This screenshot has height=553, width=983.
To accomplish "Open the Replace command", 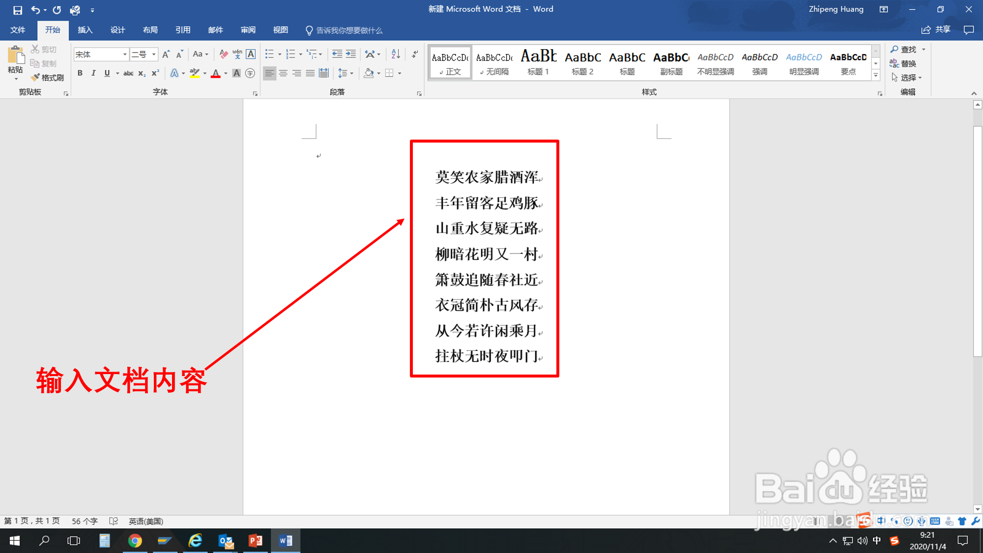I will pos(907,63).
